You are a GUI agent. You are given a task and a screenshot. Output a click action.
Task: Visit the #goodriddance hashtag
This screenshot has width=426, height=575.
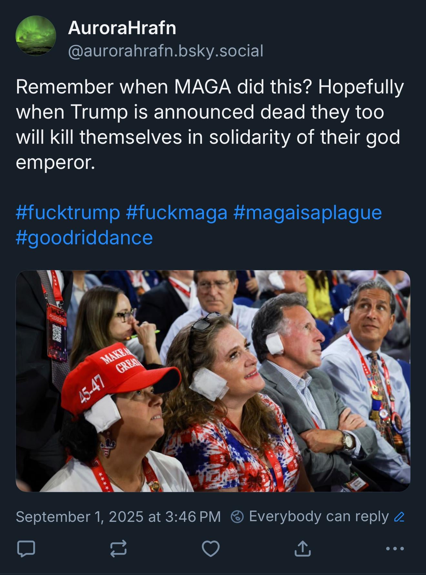[84, 238]
